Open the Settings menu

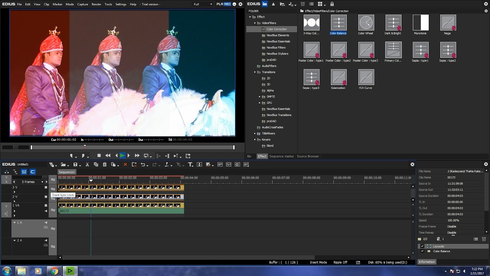pos(121,4)
